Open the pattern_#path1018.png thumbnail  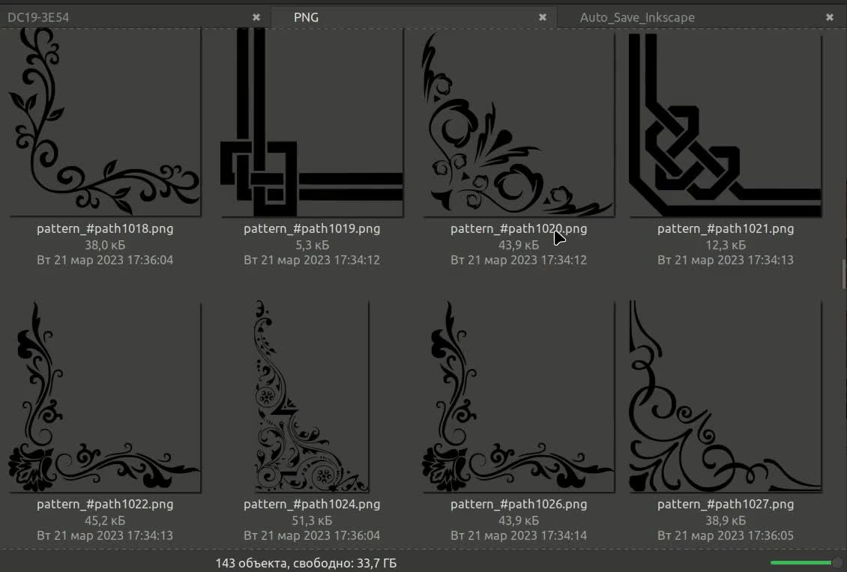pos(104,120)
